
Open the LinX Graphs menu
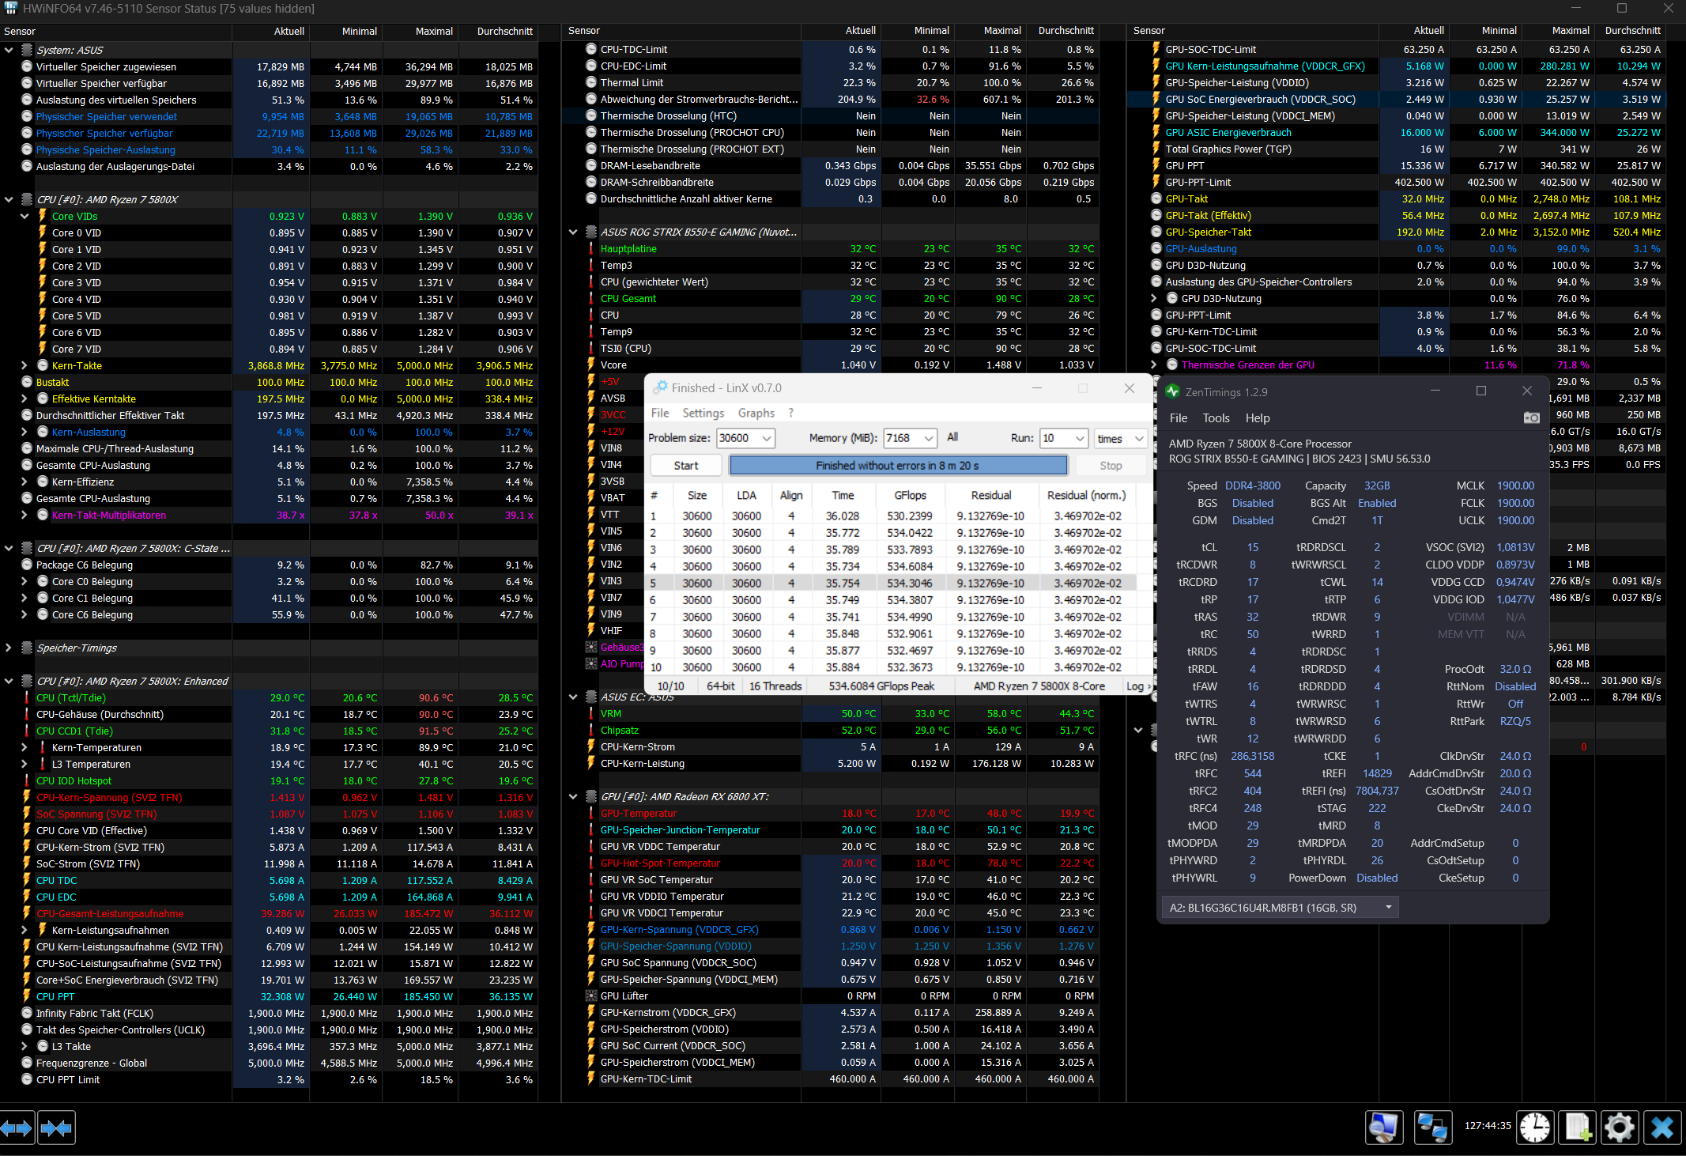click(x=756, y=413)
